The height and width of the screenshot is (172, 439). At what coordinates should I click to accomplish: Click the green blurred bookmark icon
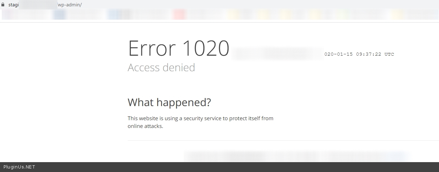pyautogui.click(x=340, y=14)
